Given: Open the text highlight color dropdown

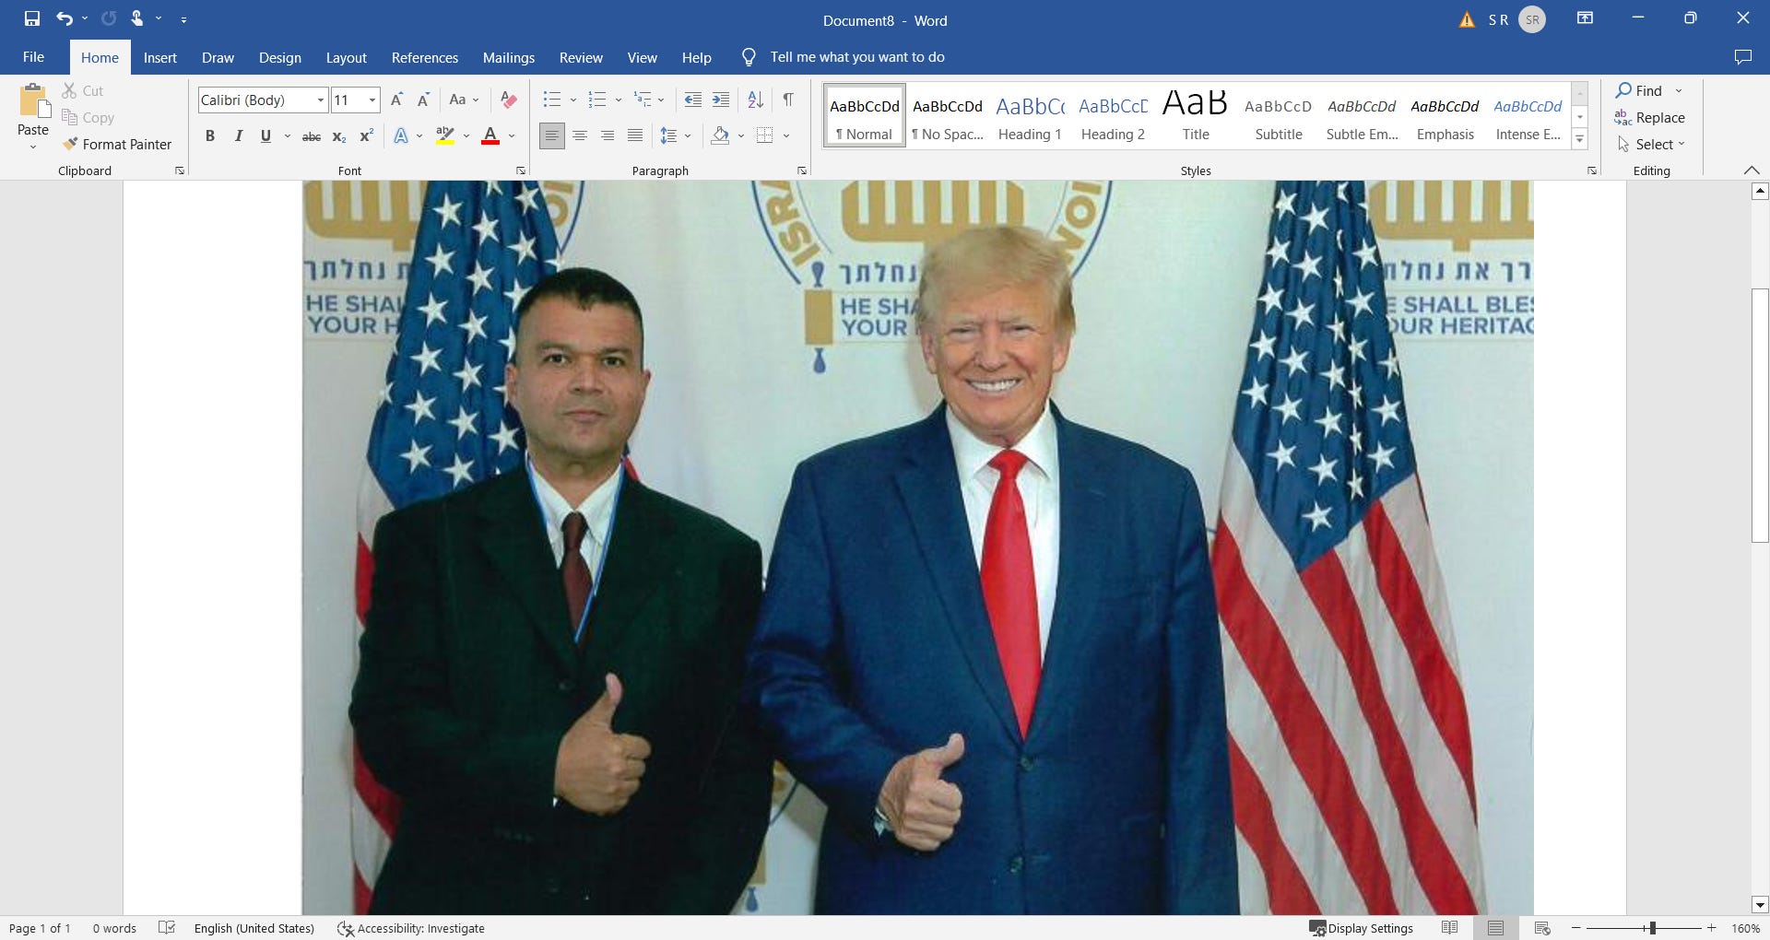Looking at the screenshot, I should tap(466, 135).
